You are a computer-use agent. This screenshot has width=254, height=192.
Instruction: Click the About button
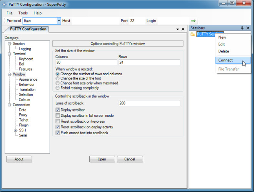19,159
